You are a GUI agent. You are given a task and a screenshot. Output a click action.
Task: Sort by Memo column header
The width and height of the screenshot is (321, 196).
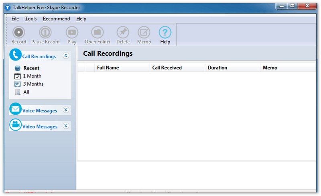pyautogui.click(x=288, y=67)
